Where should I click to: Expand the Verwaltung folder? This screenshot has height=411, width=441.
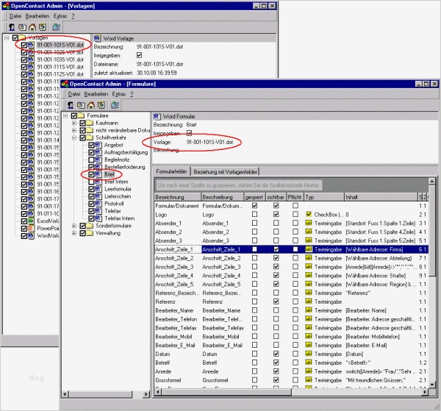point(74,233)
